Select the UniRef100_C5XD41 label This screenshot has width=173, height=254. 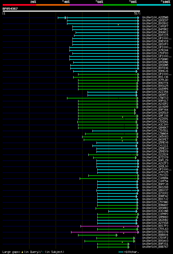click(x=155, y=122)
